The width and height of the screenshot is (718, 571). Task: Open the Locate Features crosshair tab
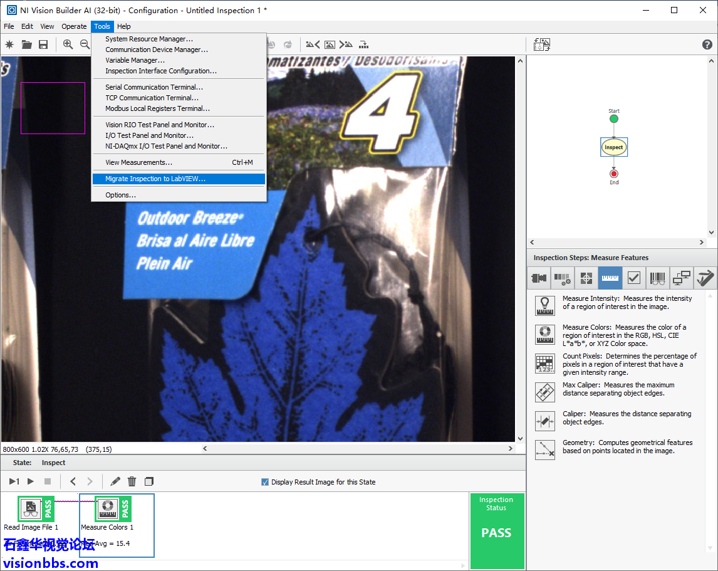pos(586,278)
